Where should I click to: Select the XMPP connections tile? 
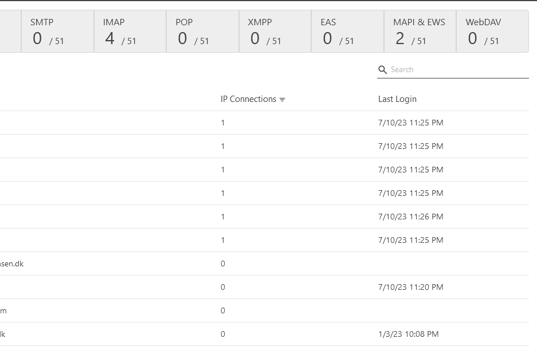point(275,32)
